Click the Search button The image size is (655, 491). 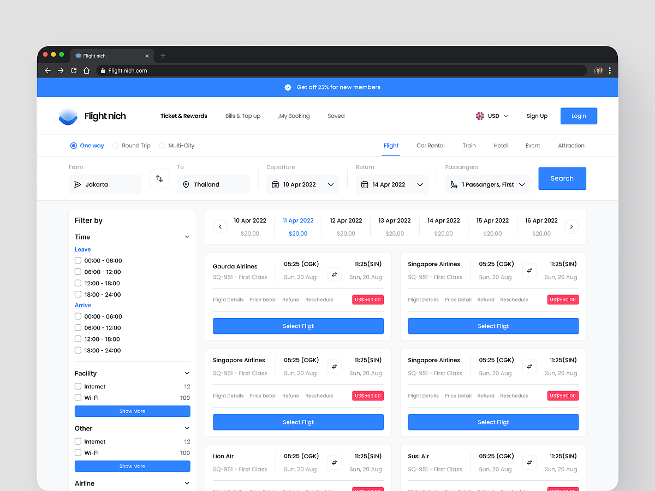tap(562, 178)
